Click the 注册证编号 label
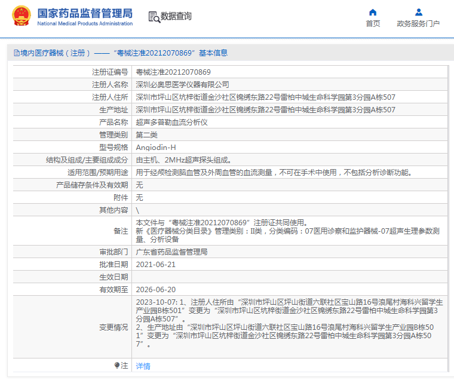Viewport: 454px width, 380px height. 110,72
